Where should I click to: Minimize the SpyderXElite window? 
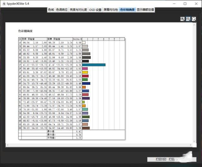[x=174, y=4]
